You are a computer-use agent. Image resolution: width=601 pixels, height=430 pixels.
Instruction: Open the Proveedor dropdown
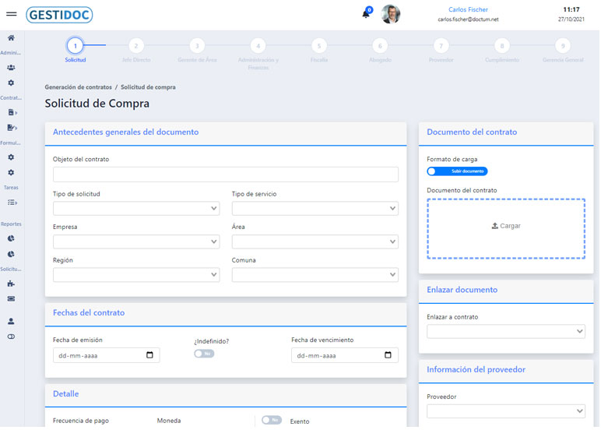(x=506, y=411)
